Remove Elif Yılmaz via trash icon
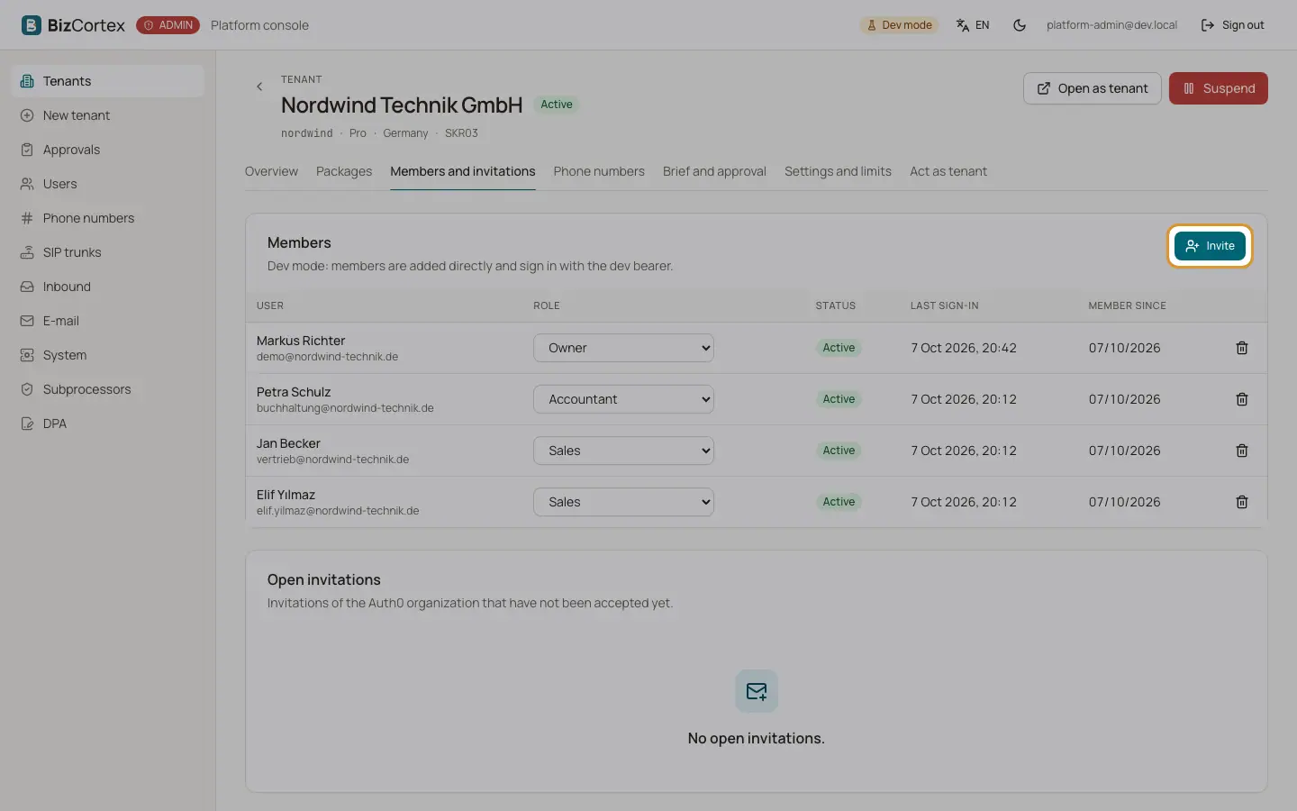The image size is (1297, 811). coord(1242,502)
